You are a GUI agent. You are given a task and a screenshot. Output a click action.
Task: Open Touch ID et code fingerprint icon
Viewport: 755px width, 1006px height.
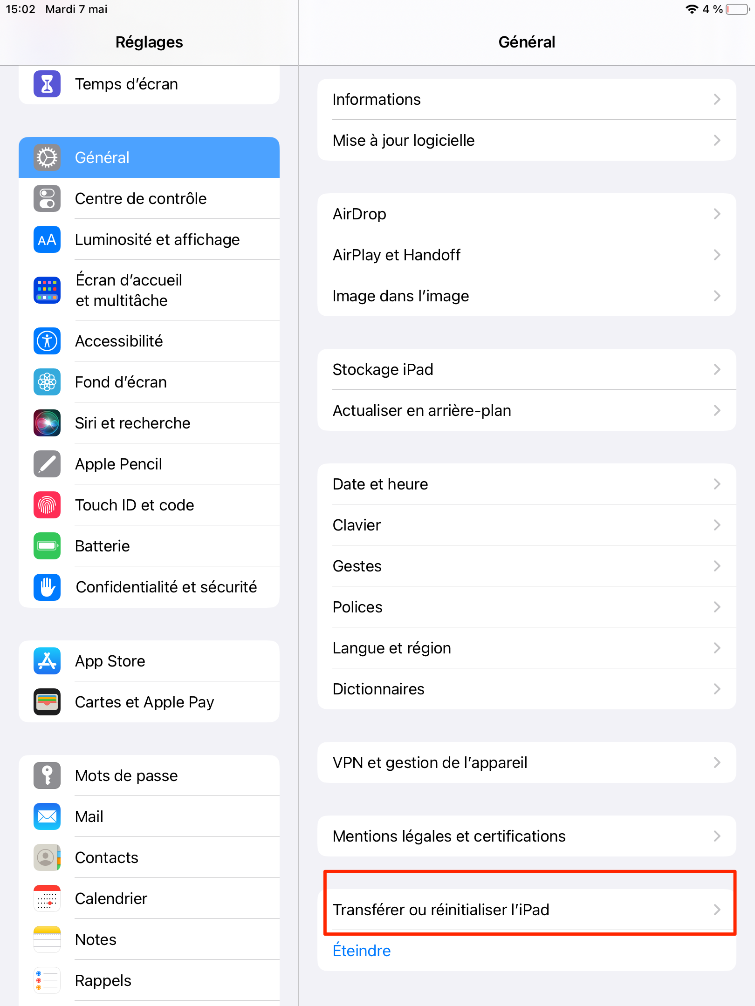coord(47,505)
